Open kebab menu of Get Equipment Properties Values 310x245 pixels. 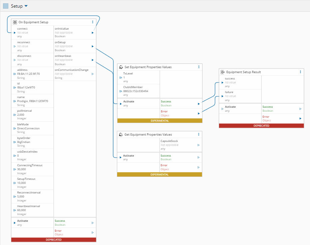click(x=199, y=134)
